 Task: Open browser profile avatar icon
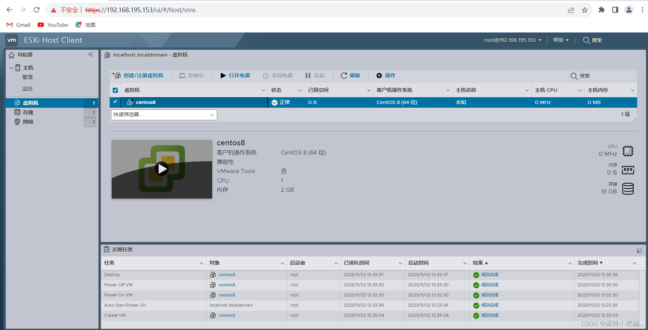(629, 10)
